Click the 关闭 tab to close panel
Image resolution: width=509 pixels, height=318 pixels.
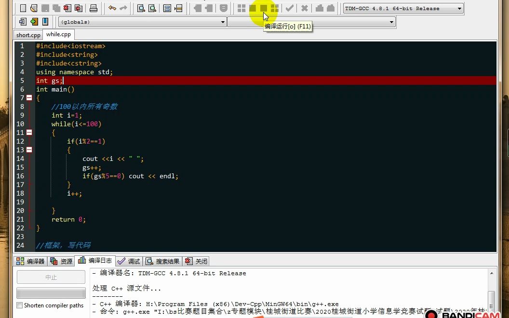(196, 261)
